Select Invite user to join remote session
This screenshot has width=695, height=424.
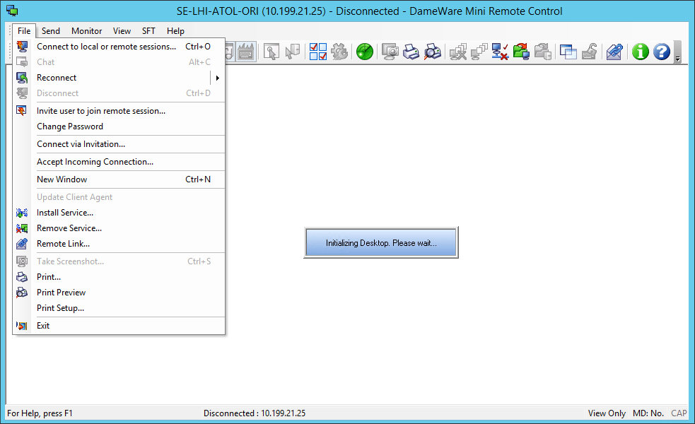(119, 111)
